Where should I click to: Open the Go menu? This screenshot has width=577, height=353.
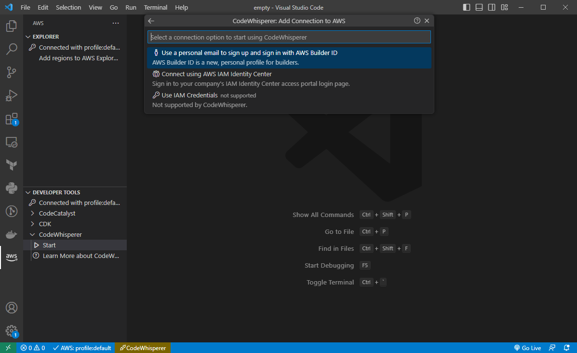pyautogui.click(x=114, y=7)
